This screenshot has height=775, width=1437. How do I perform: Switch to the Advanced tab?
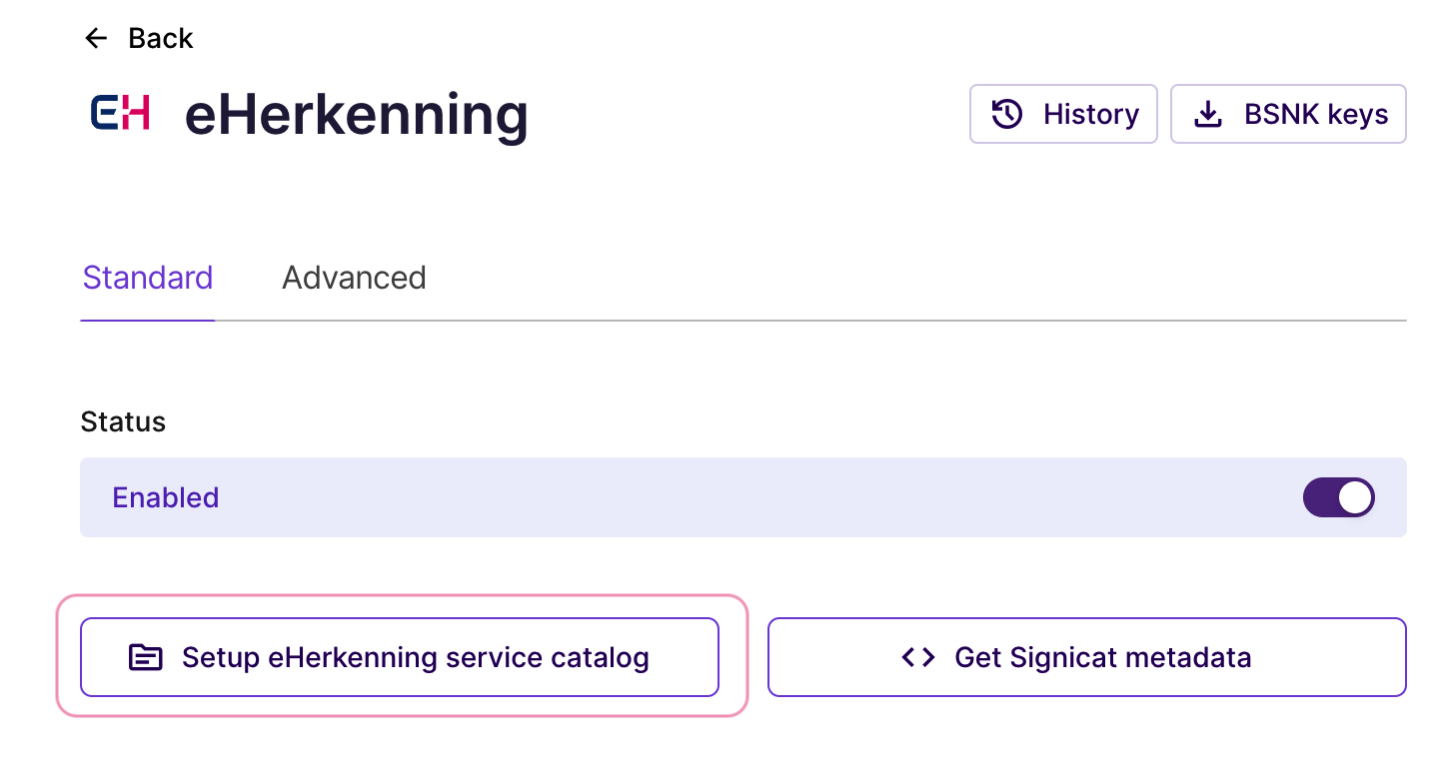[354, 278]
